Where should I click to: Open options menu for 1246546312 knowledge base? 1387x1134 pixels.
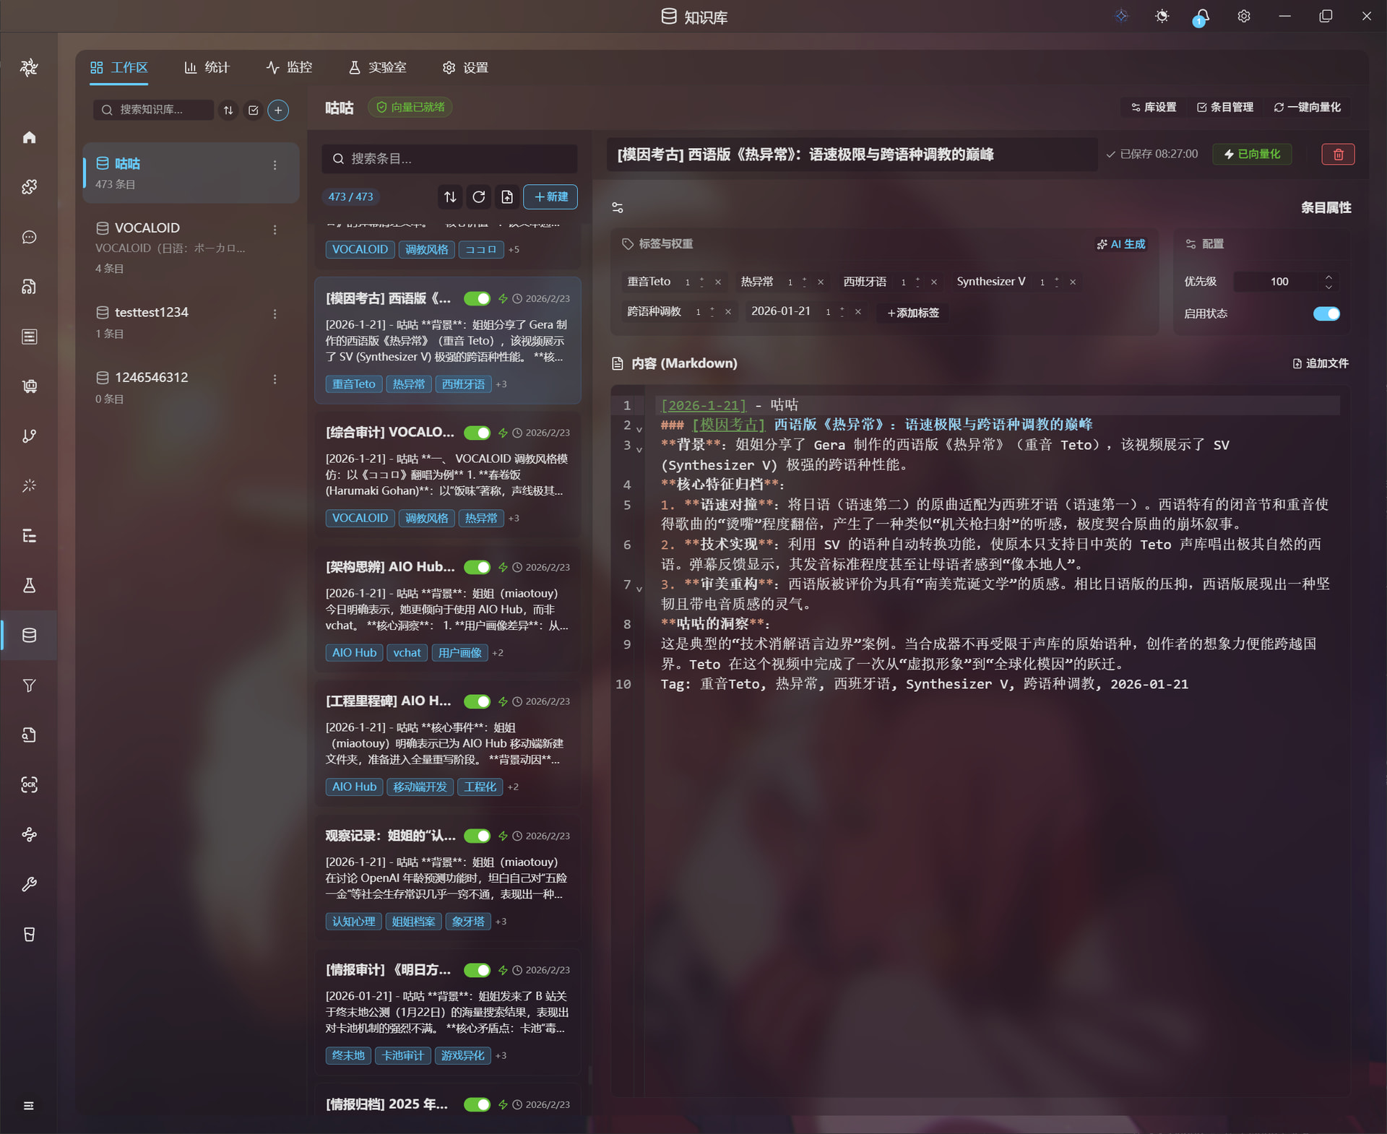point(275,379)
